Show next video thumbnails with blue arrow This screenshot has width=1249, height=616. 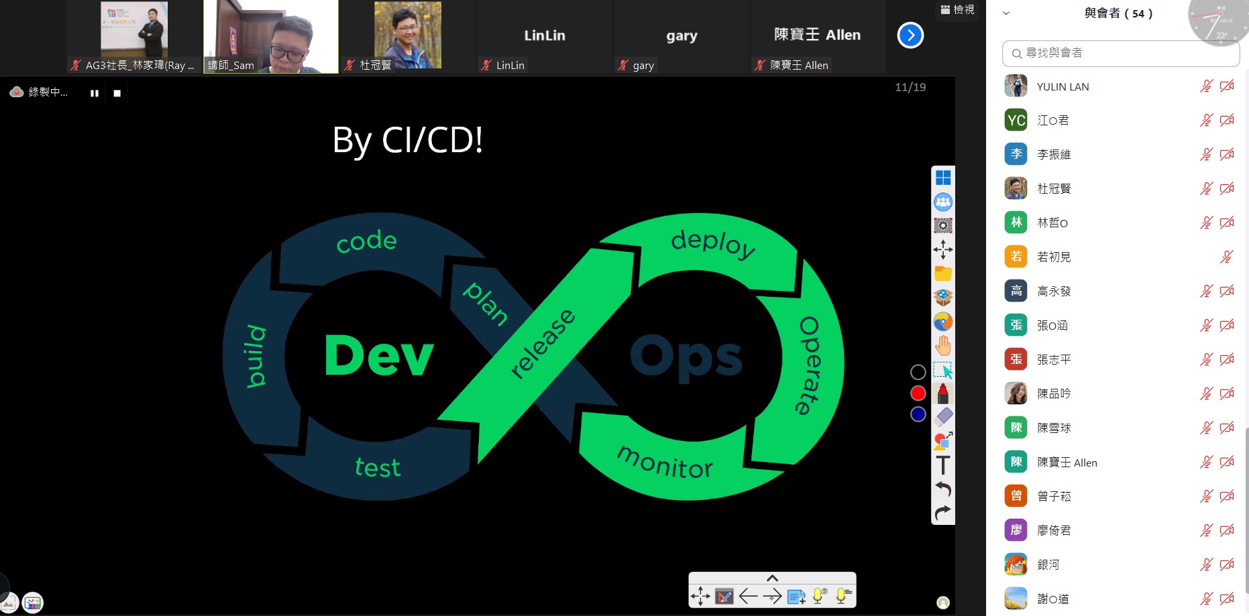pyautogui.click(x=910, y=36)
